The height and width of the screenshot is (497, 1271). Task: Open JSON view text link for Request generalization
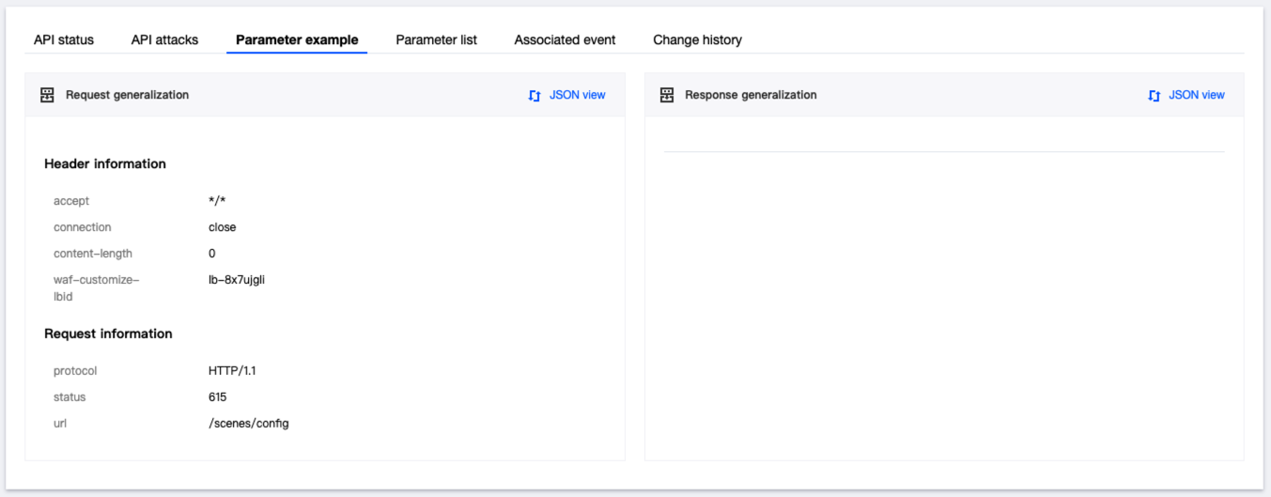[577, 95]
